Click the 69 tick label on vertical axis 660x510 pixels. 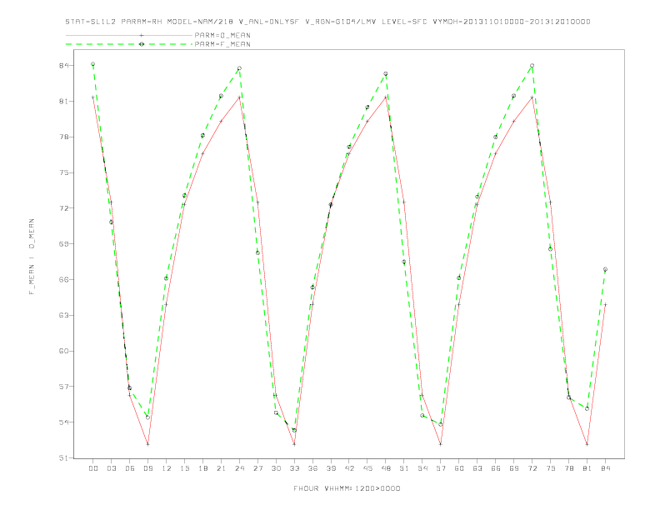coord(64,244)
